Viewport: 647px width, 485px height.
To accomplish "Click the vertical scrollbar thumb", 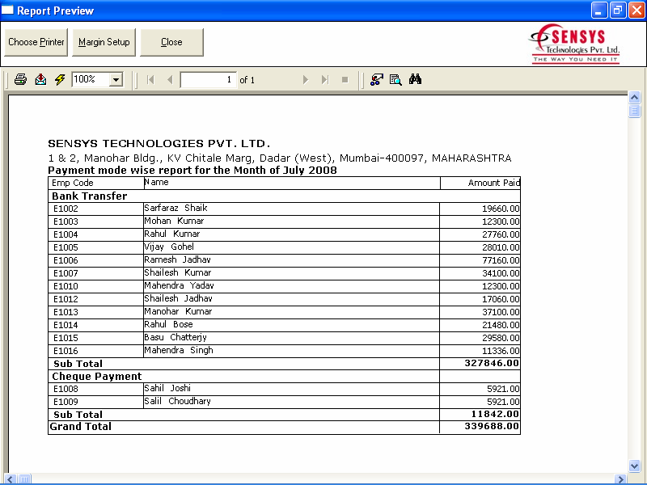I will pyautogui.click(x=634, y=111).
